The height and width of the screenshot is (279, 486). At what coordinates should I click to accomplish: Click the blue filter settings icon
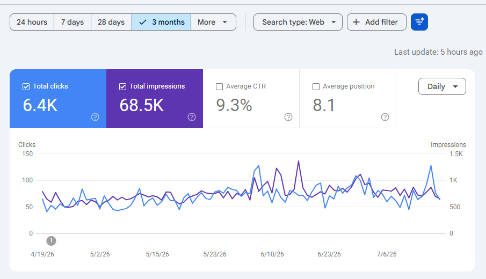click(419, 22)
